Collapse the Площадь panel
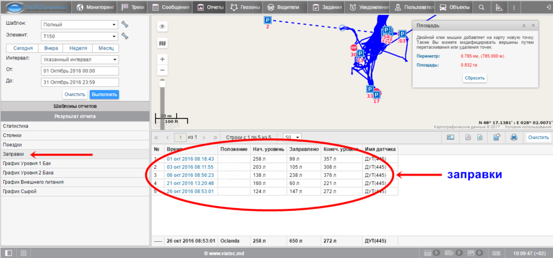Viewport: 553px width, 258px height. tap(523, 25)
